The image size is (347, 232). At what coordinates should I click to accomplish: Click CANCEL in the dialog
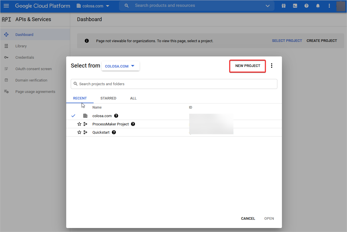coord(248,219)
